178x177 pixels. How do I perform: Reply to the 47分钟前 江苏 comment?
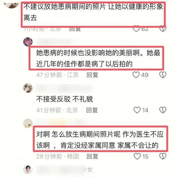(x=92, y=75)
